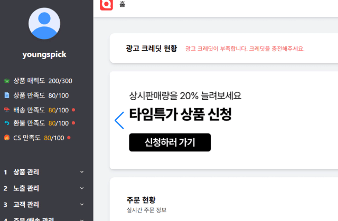The width and height of the screenshot is (338, 221).
Task: Click the 상품 만족도 document icon
Action: 7,95
